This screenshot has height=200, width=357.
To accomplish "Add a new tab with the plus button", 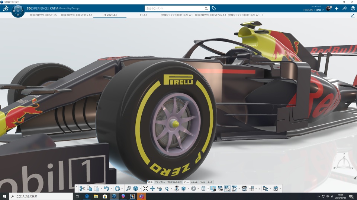I will (x=263, y=15).
